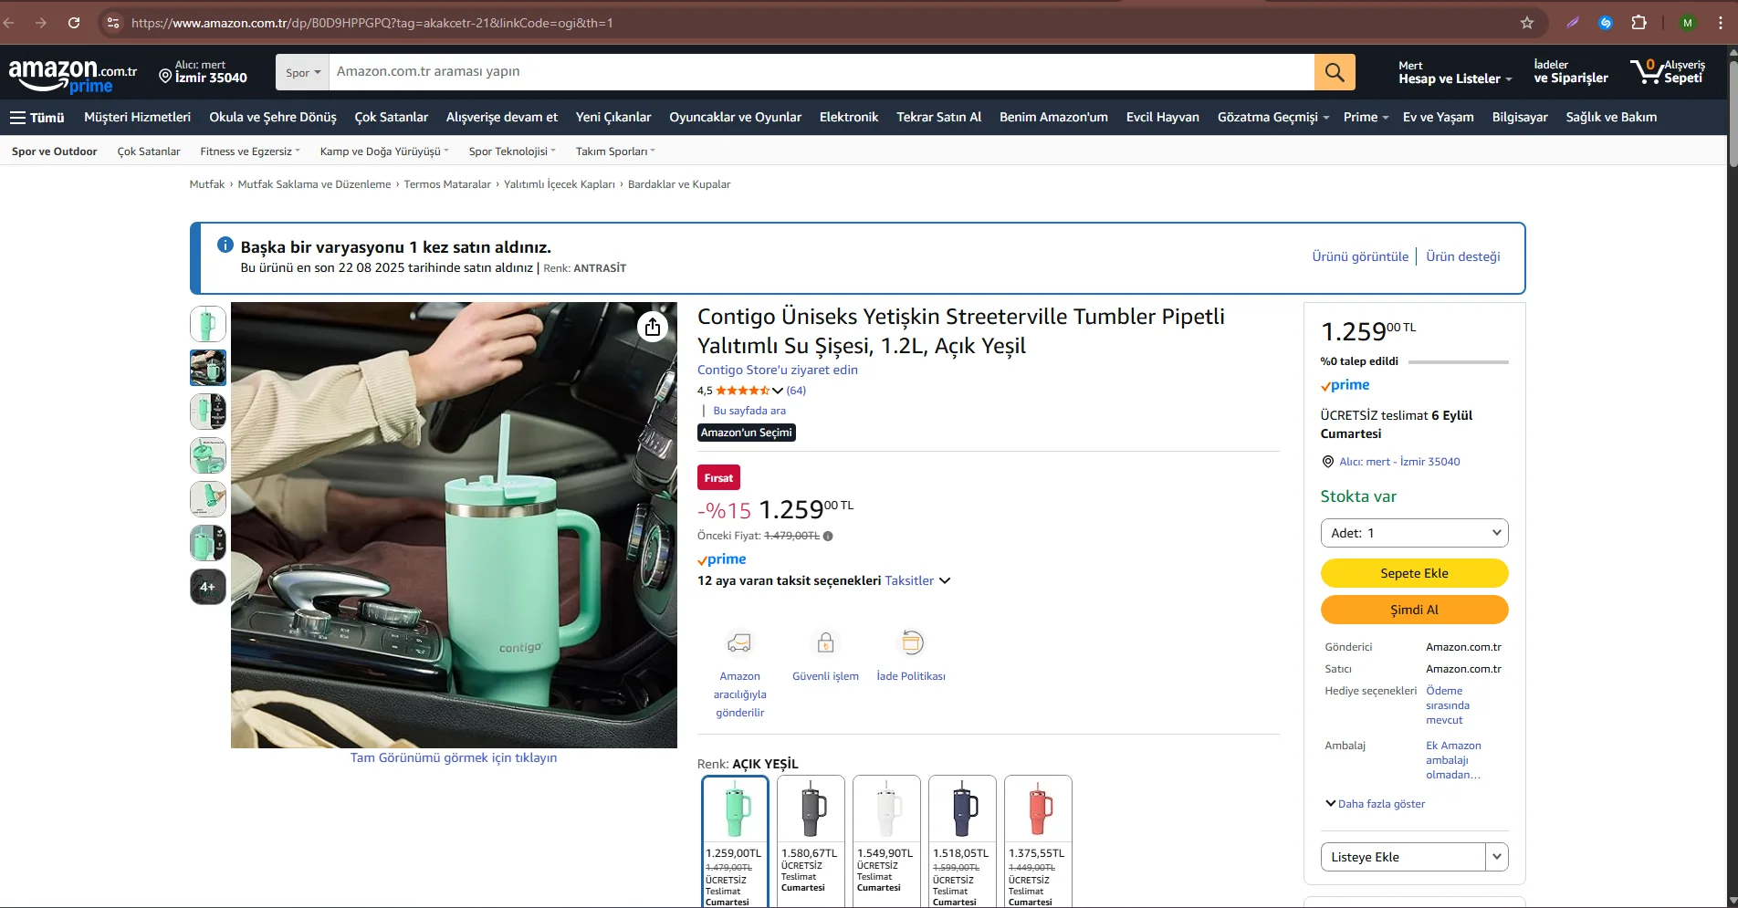1738x908 pixels.
Task: Select first product thumbnail of green tumbler
Action: click(208, 324)
